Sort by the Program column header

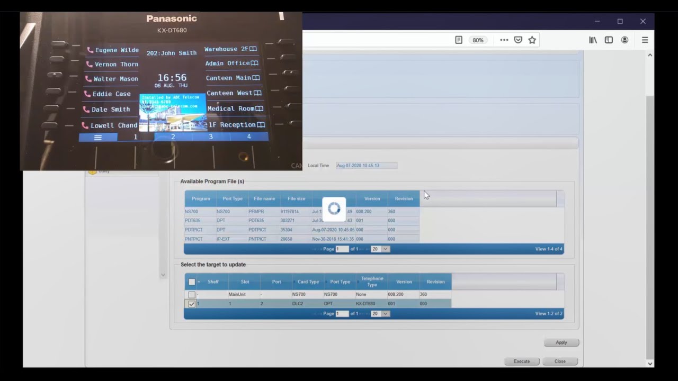click(x=201, y=198)
